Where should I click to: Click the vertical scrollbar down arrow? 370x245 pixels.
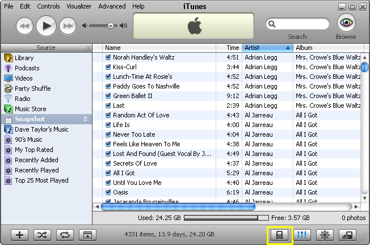click(x=364, y=198)
